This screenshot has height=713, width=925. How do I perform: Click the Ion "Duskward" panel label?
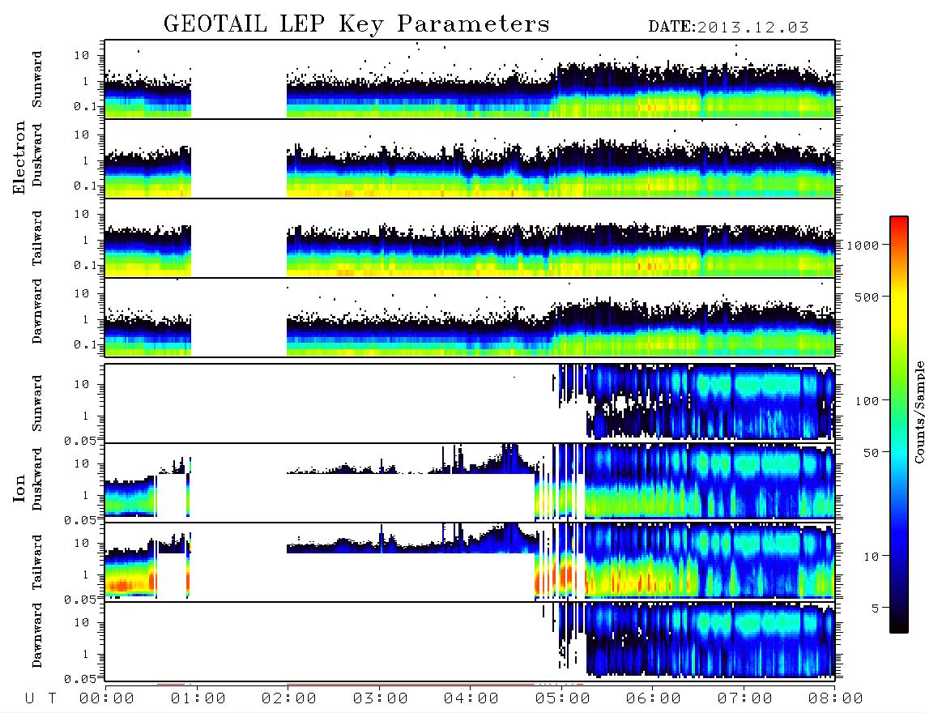point(37,480)
